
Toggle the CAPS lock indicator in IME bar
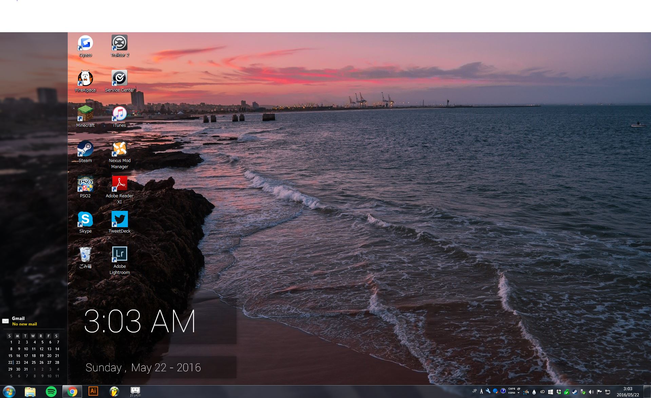click(512, 389)
